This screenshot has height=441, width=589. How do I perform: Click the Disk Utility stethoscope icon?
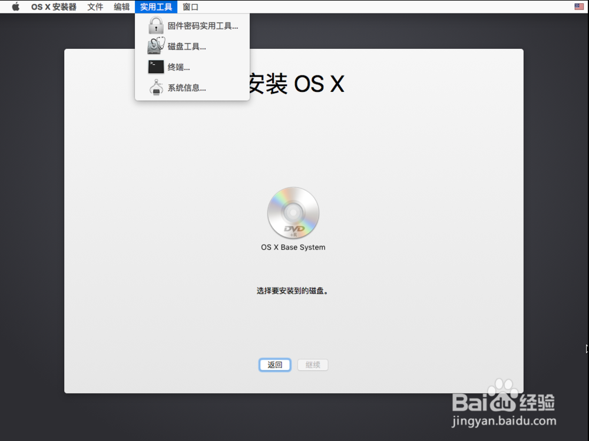156,46
